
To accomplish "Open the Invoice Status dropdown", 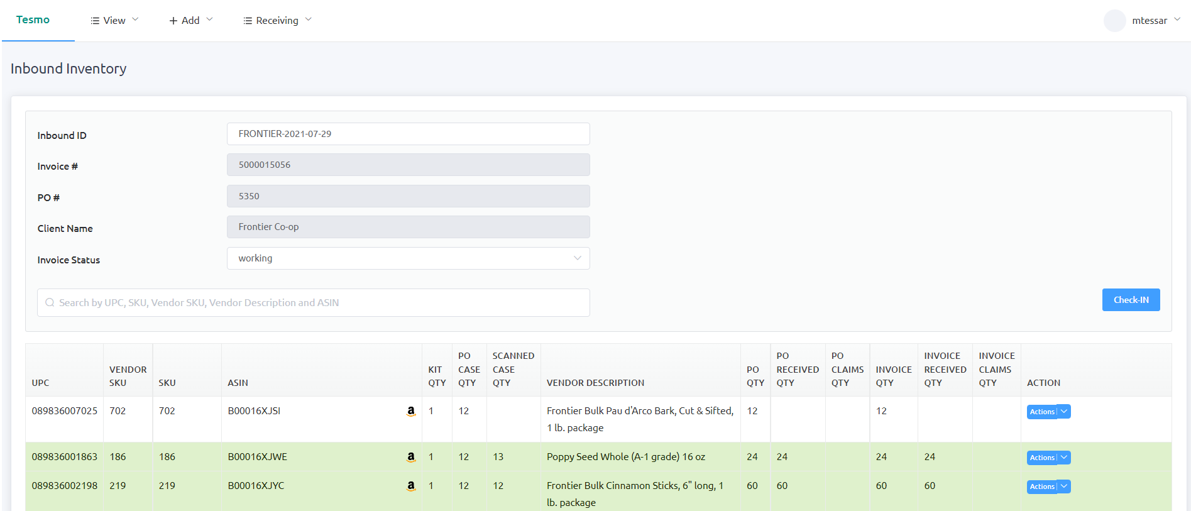I will (x=408, y=258).
